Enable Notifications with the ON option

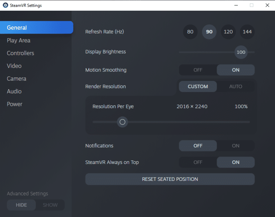(x=236, y=146)
